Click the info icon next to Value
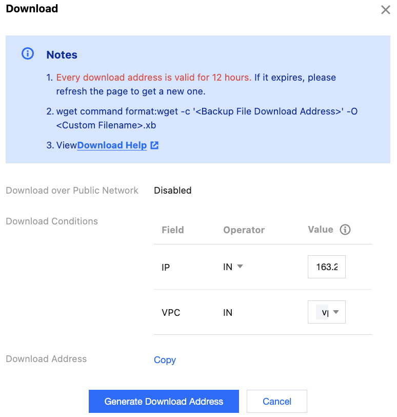 [x=345, y=230]
